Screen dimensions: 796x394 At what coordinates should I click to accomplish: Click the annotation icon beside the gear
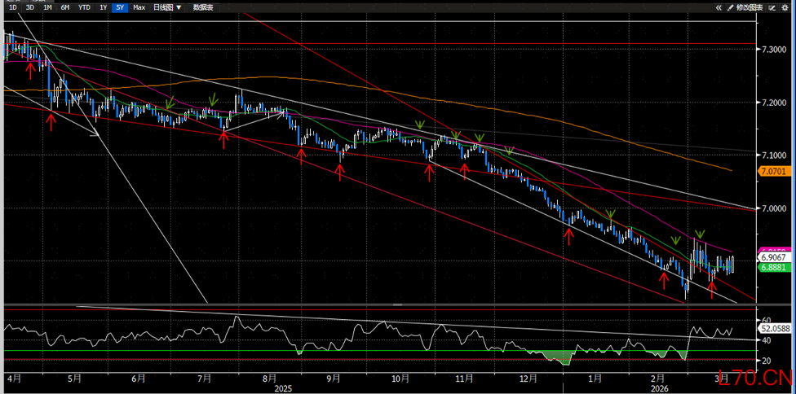[773, 7]
